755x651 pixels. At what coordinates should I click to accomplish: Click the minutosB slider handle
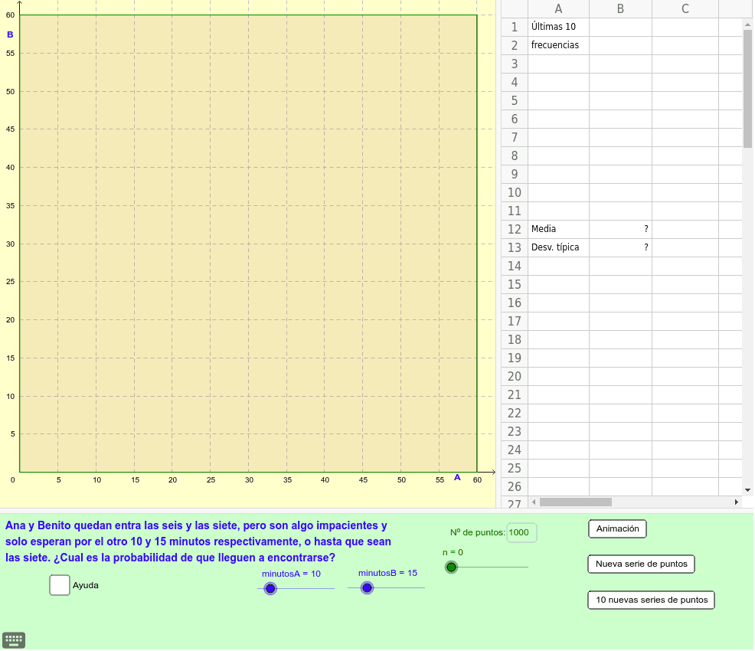pos(367,588)
